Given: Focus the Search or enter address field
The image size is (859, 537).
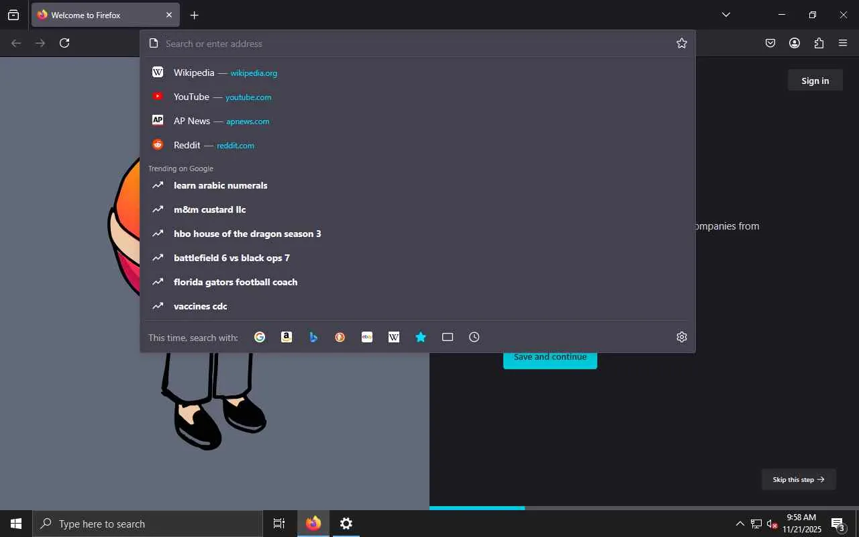Looking at the screenshot, I should [x=416, y=44].
